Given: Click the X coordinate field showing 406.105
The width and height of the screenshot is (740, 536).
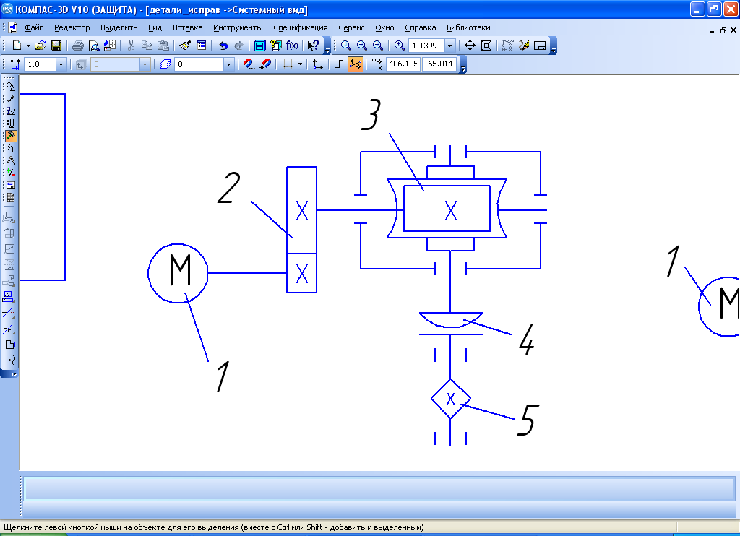Looking at the screenshot, I should pos(403,64).
